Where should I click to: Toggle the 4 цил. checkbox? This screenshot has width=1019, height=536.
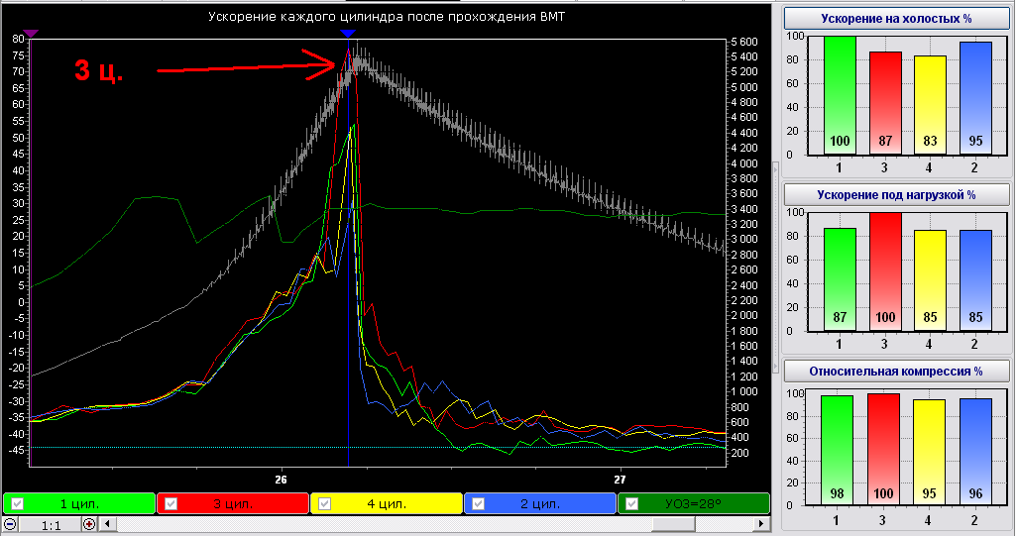(x=324, y=503)
